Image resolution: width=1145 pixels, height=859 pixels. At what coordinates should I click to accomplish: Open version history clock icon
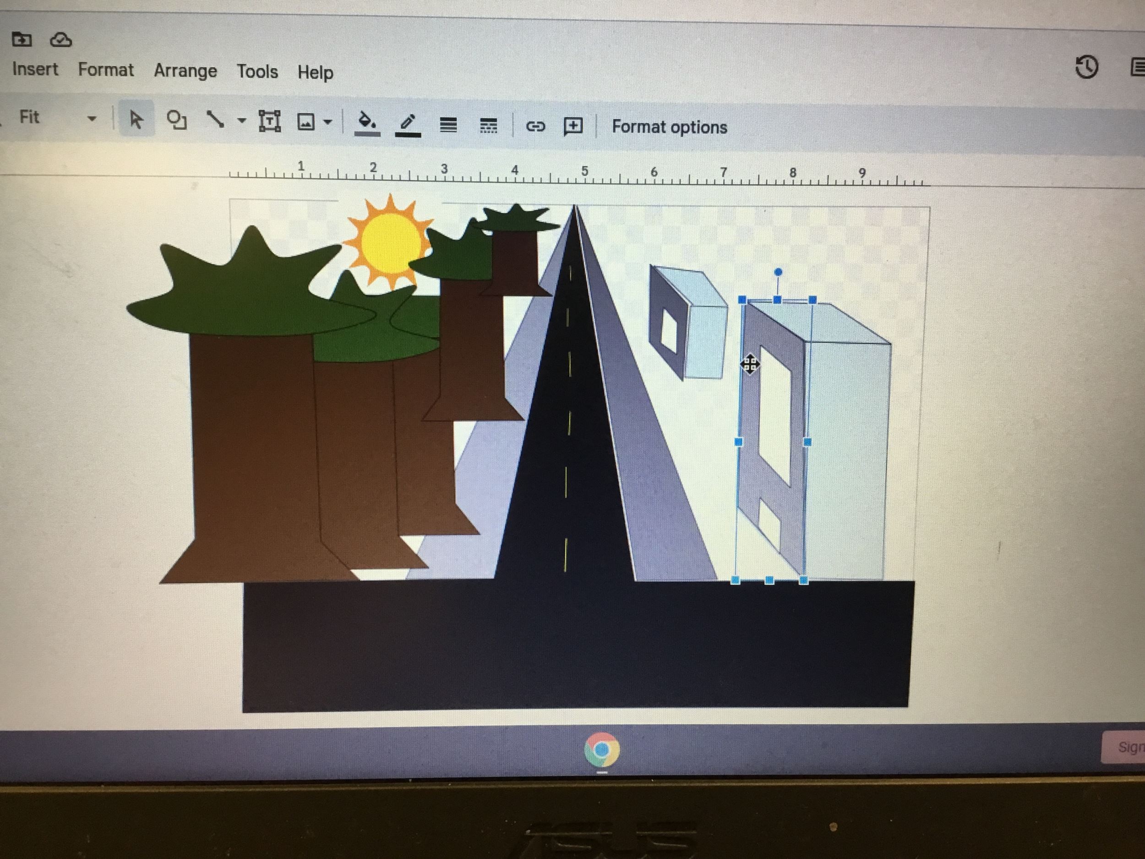point(1086,67)
